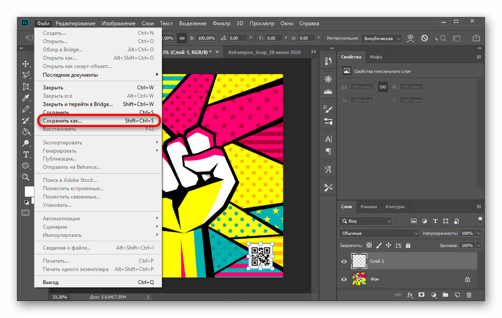Open the Histogram panel icon
The image size is (502, 318).
[x=328, y=91]
